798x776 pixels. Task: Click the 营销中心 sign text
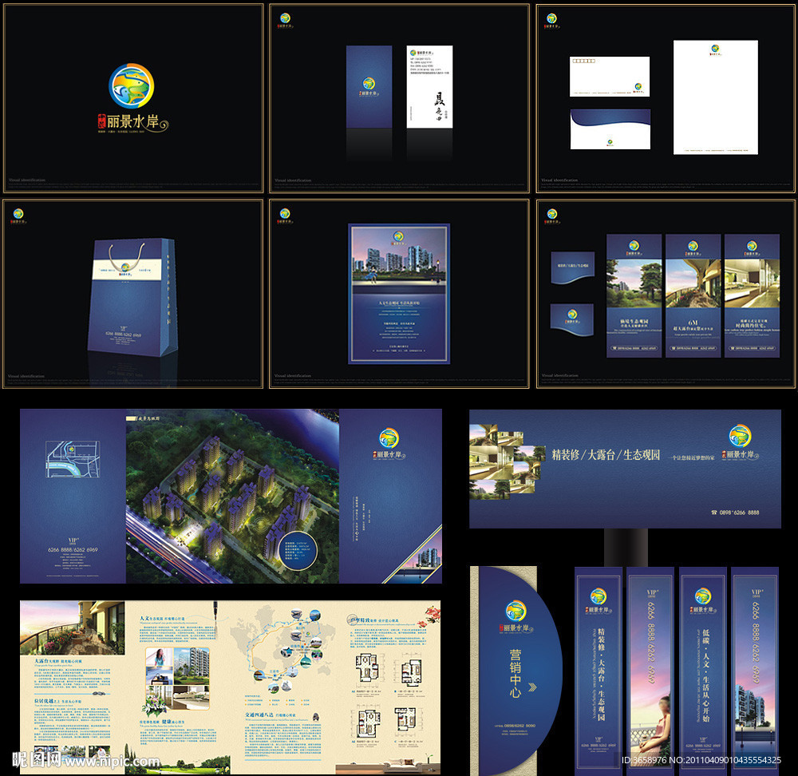516,673
